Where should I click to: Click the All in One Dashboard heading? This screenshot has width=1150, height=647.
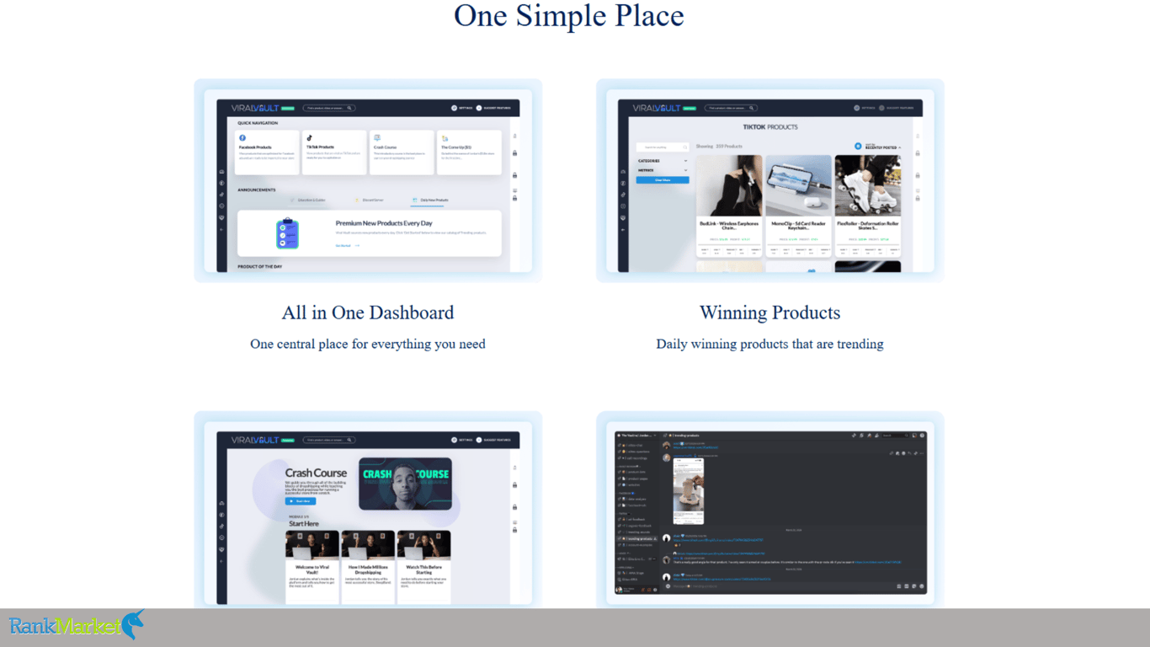[368, 313]
